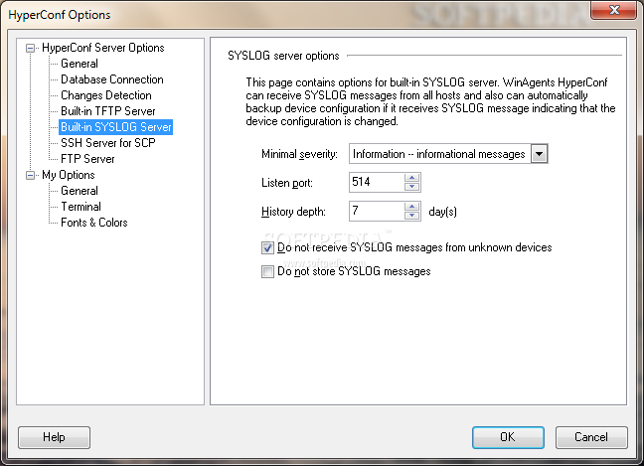The height and width of the screenshot is (466, 644).
Task: Click the SYSLOG server options heading
Action: (283, 56)
